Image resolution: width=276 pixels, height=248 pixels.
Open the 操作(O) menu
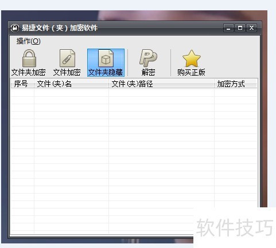tap(29, 41)
